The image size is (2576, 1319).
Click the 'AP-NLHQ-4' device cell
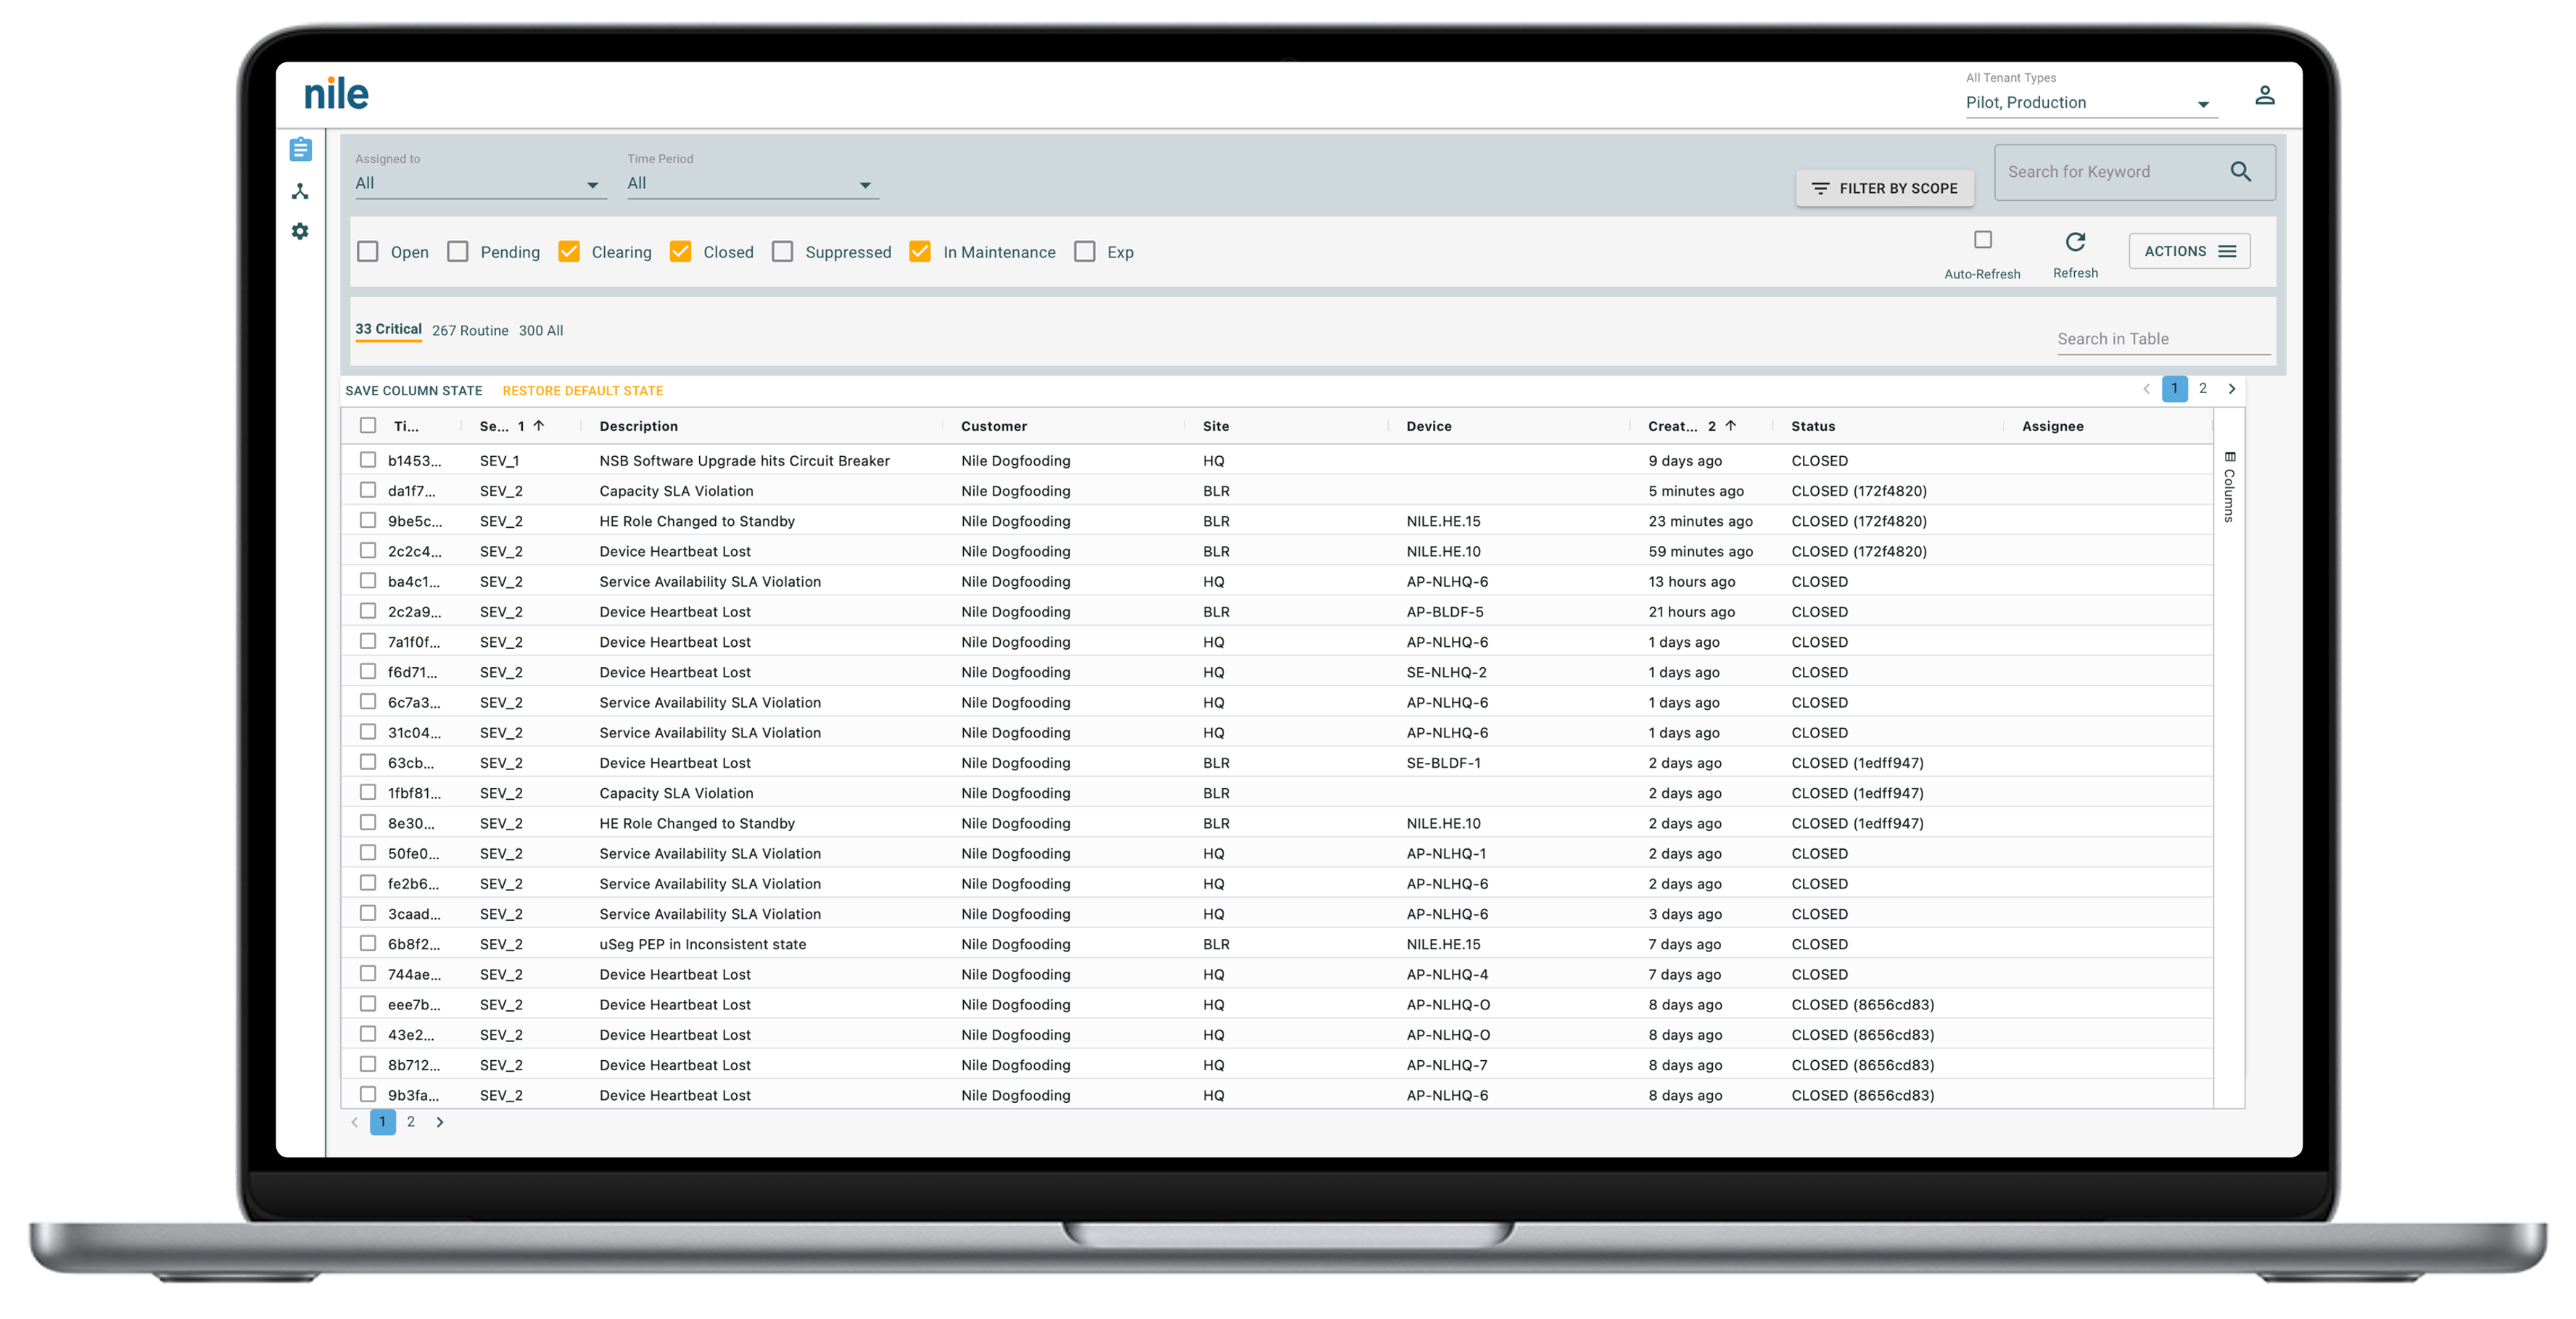pos(1447,974)
